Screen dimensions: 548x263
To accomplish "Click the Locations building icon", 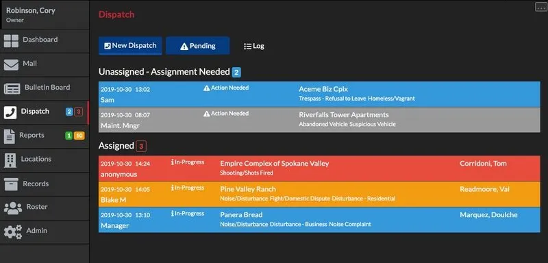I will point(10,160).
